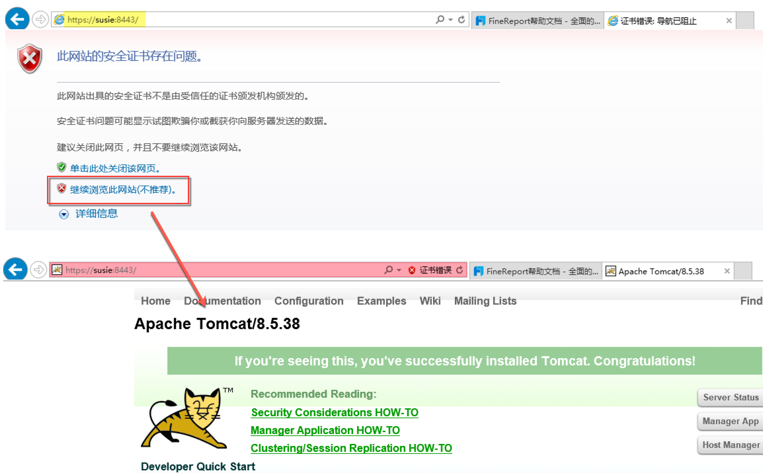Click the refresh icon in the upper address bar

(x=462, y=19)
